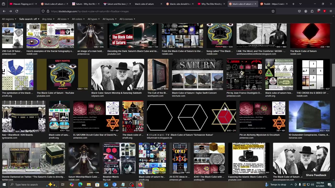
Task: Open the red hexagram star thumbnail
Action: [191, 116]
